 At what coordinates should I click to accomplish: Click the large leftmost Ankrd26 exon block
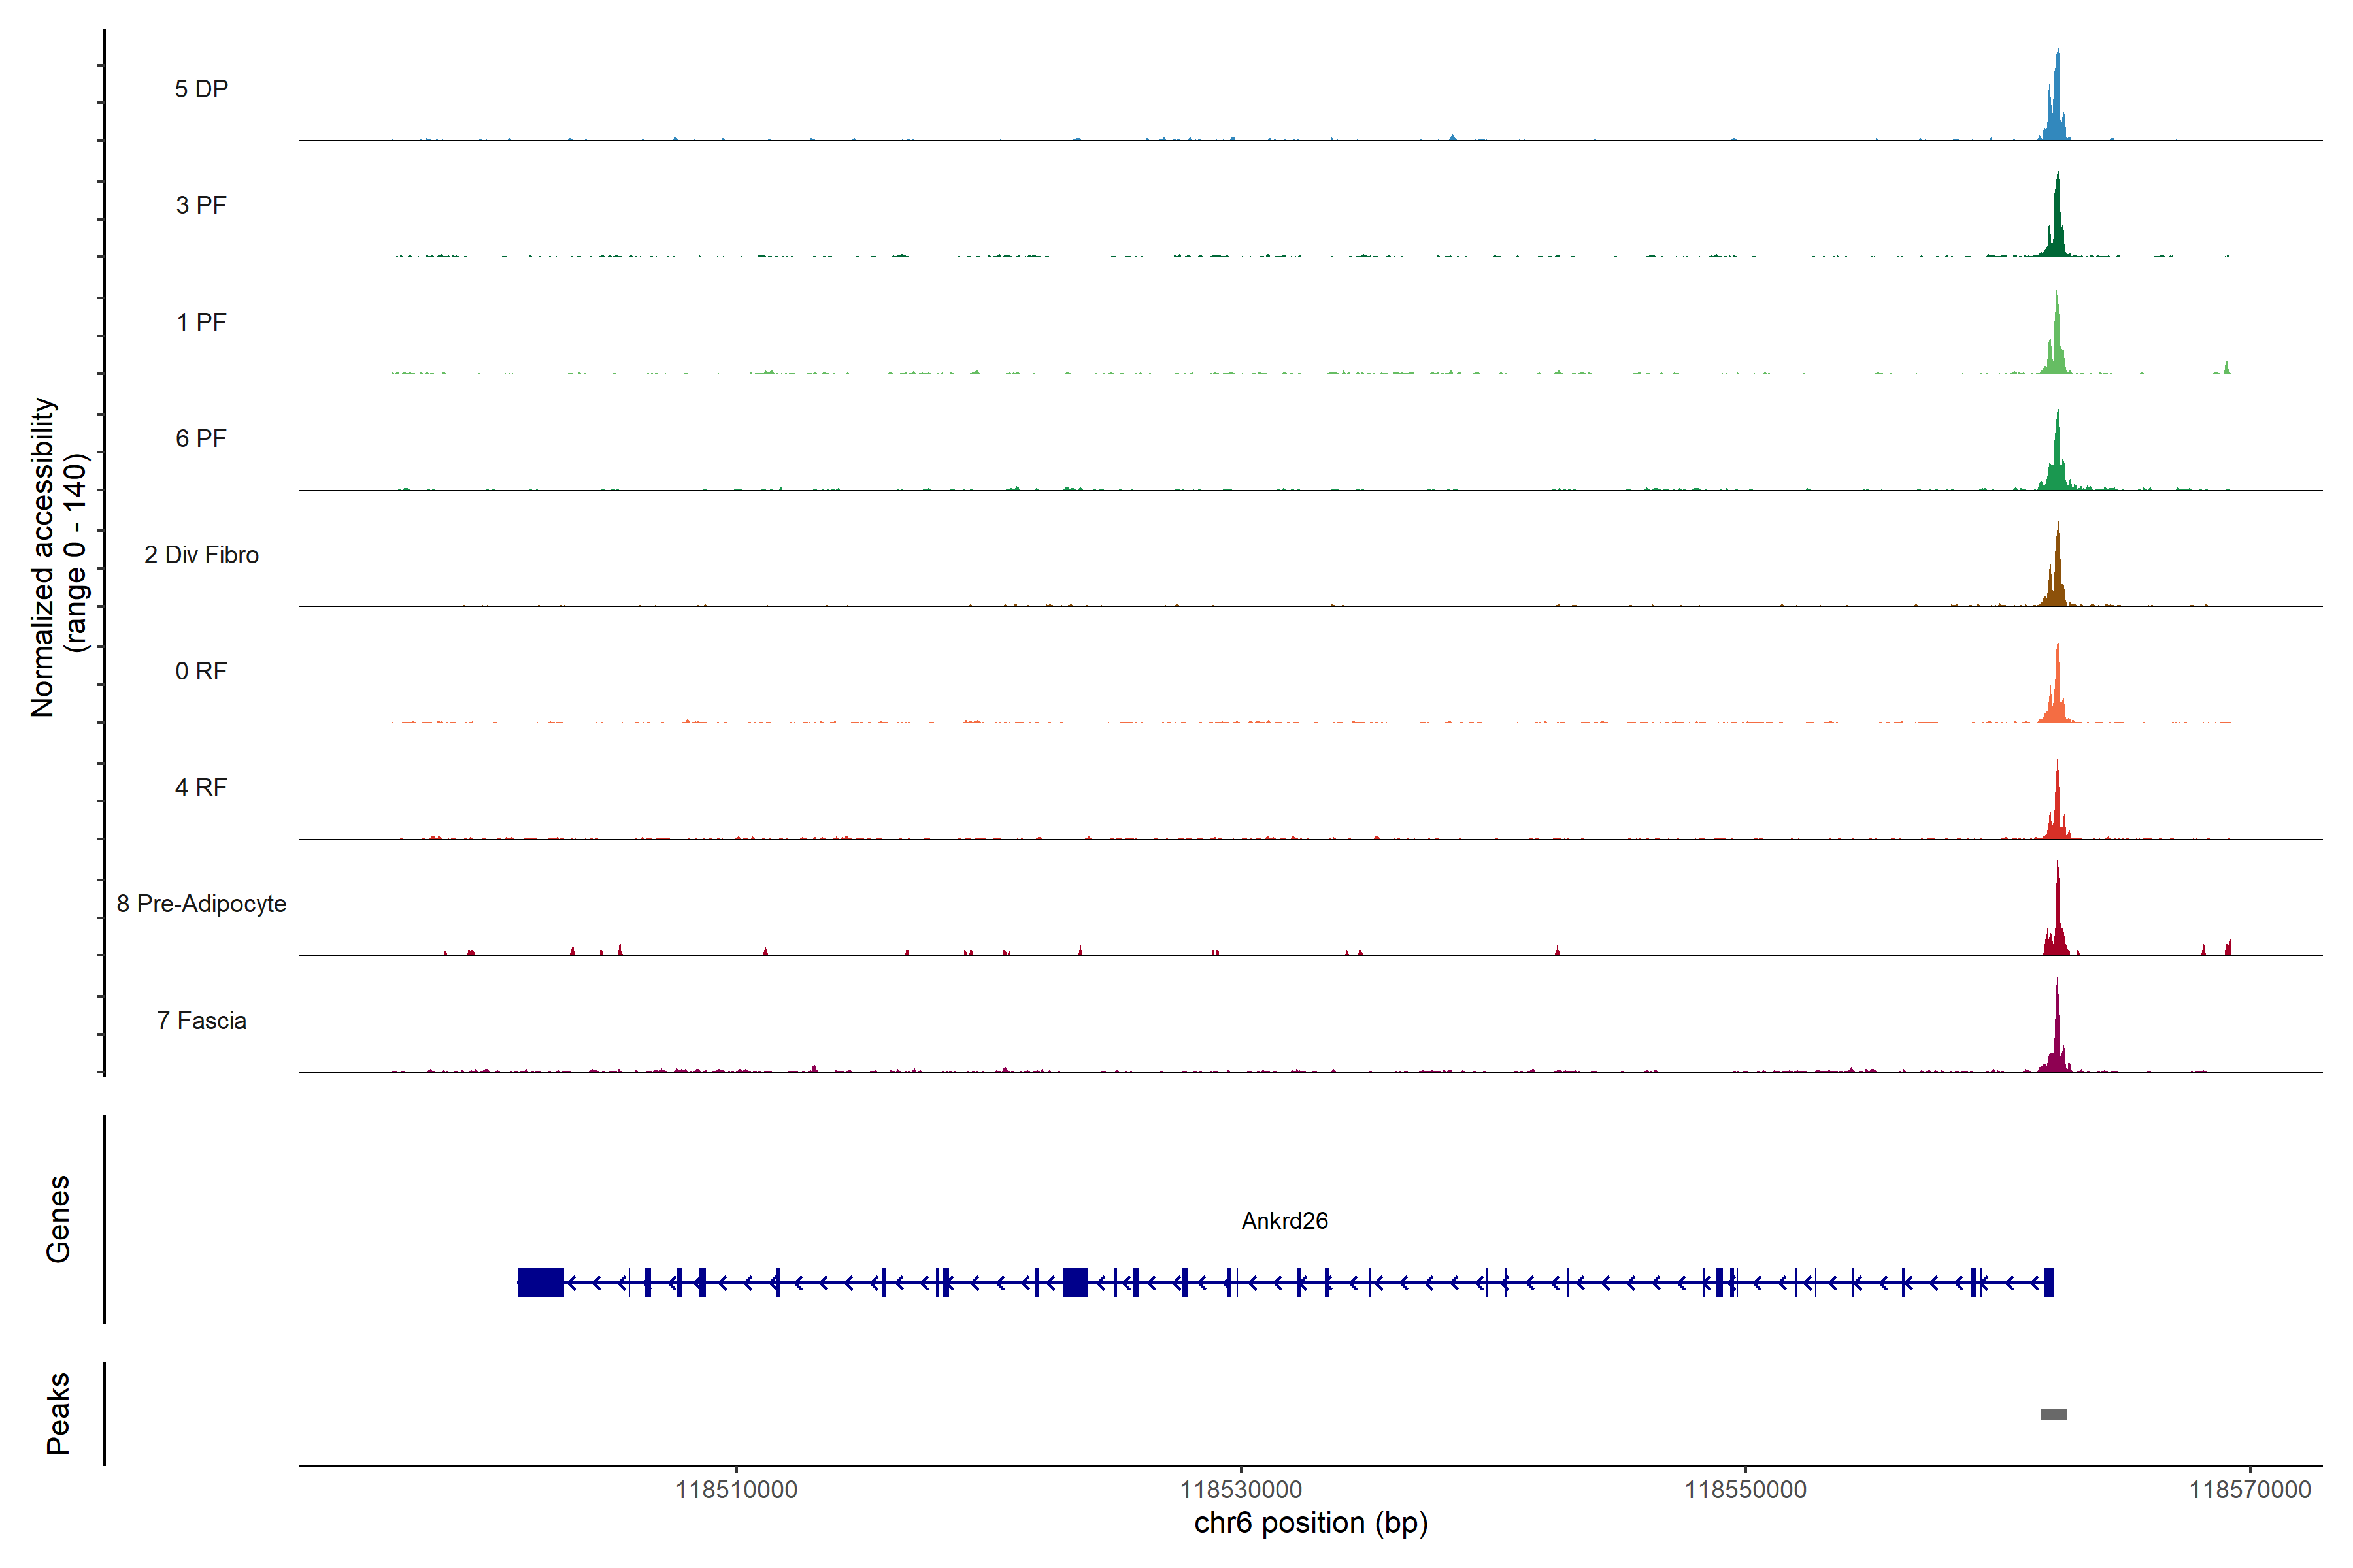(541, 1282)
